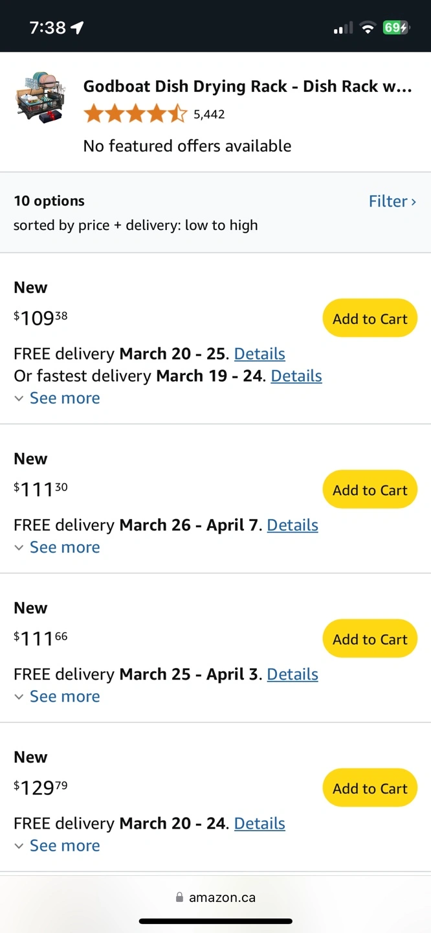
Task: Expand See more under the $129.79 offer
Action: pos(64,845)
